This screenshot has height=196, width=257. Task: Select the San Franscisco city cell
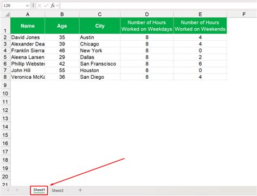point(100,64)
